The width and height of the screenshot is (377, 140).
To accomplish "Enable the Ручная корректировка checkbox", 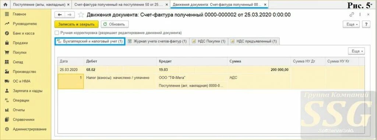I will tap(57, 33).
